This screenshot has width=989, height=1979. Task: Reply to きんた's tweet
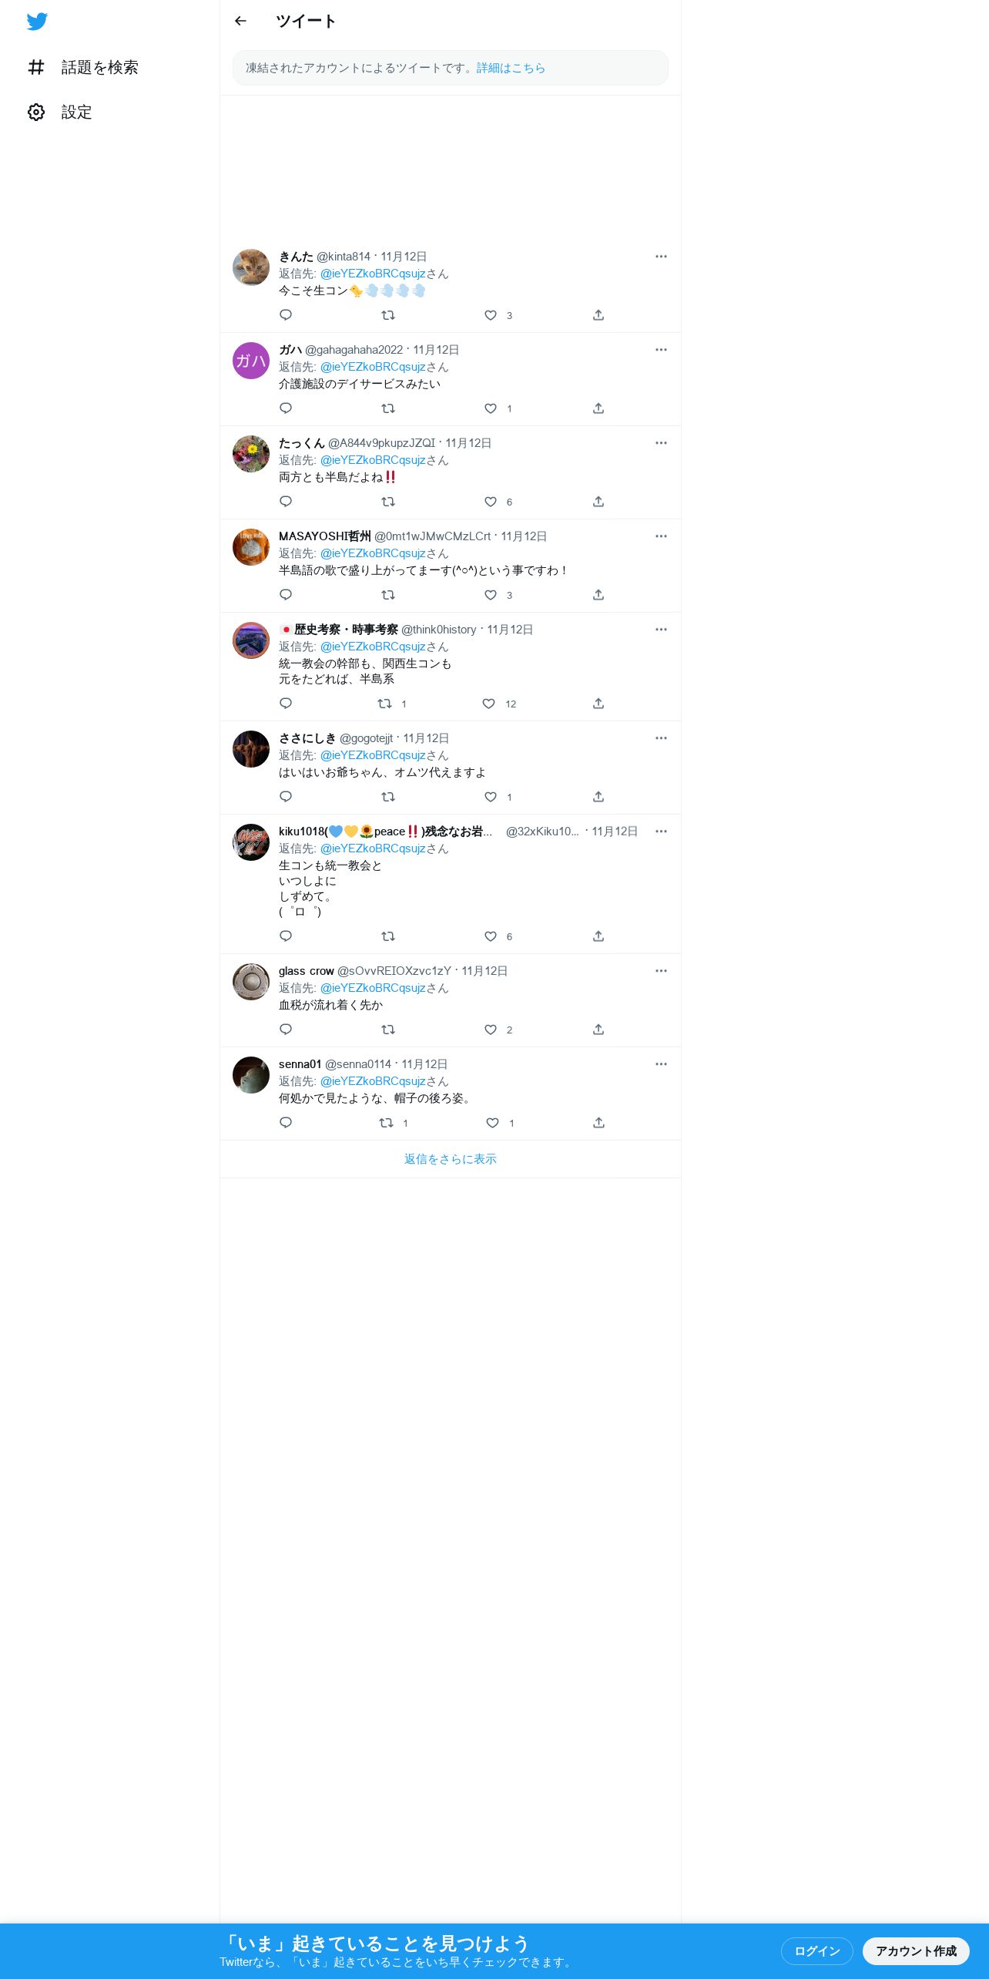(286, 315)
